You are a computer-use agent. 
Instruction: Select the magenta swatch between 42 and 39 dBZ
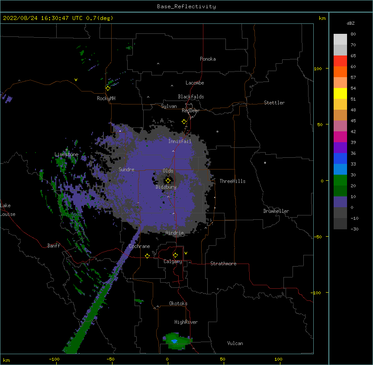point(340,137)
